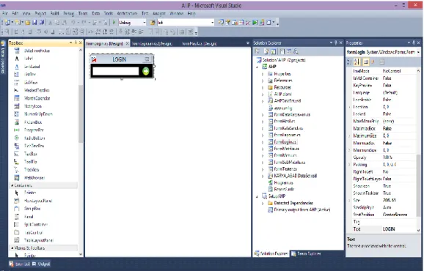Image resolution: width=424 pixels, height=271 pixels.
Task: Expand the Resources folder node
Action: tap(263, 88)
